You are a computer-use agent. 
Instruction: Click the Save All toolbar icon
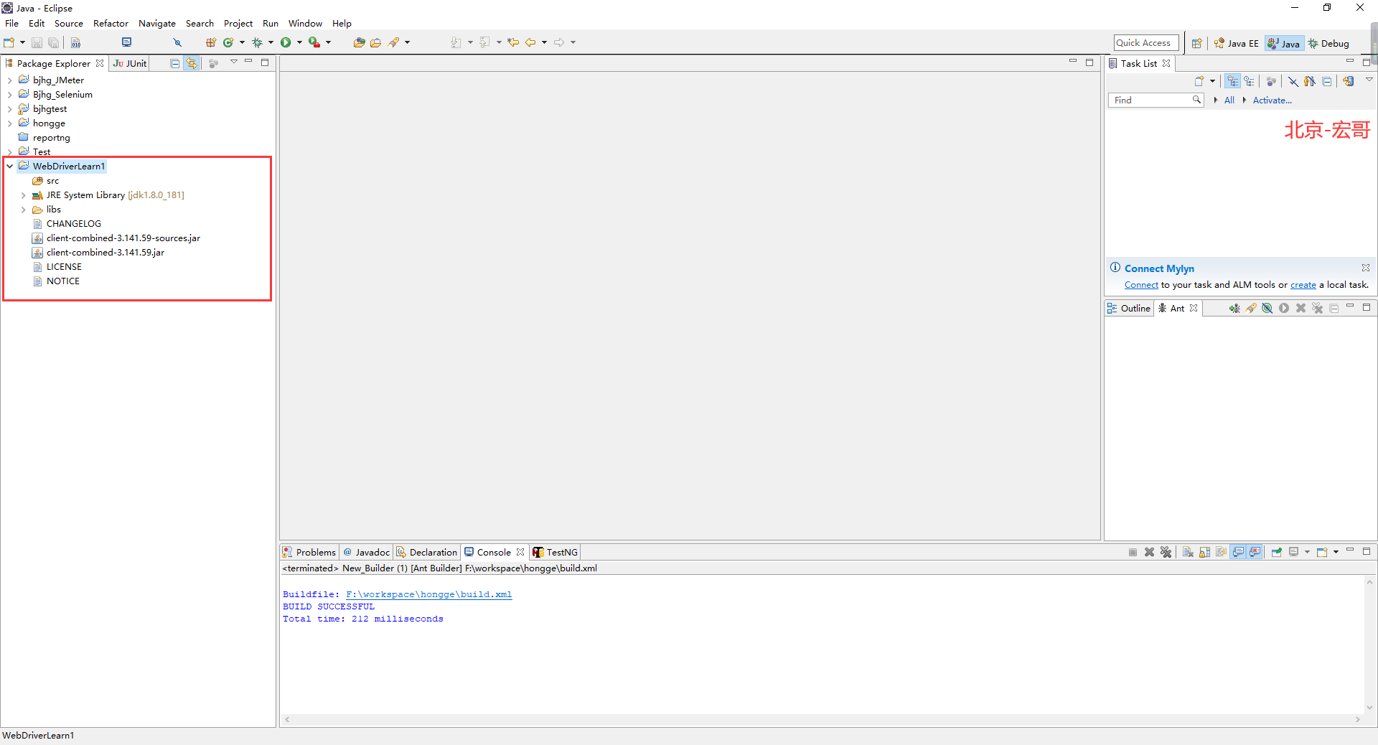(x=53, y=42)
